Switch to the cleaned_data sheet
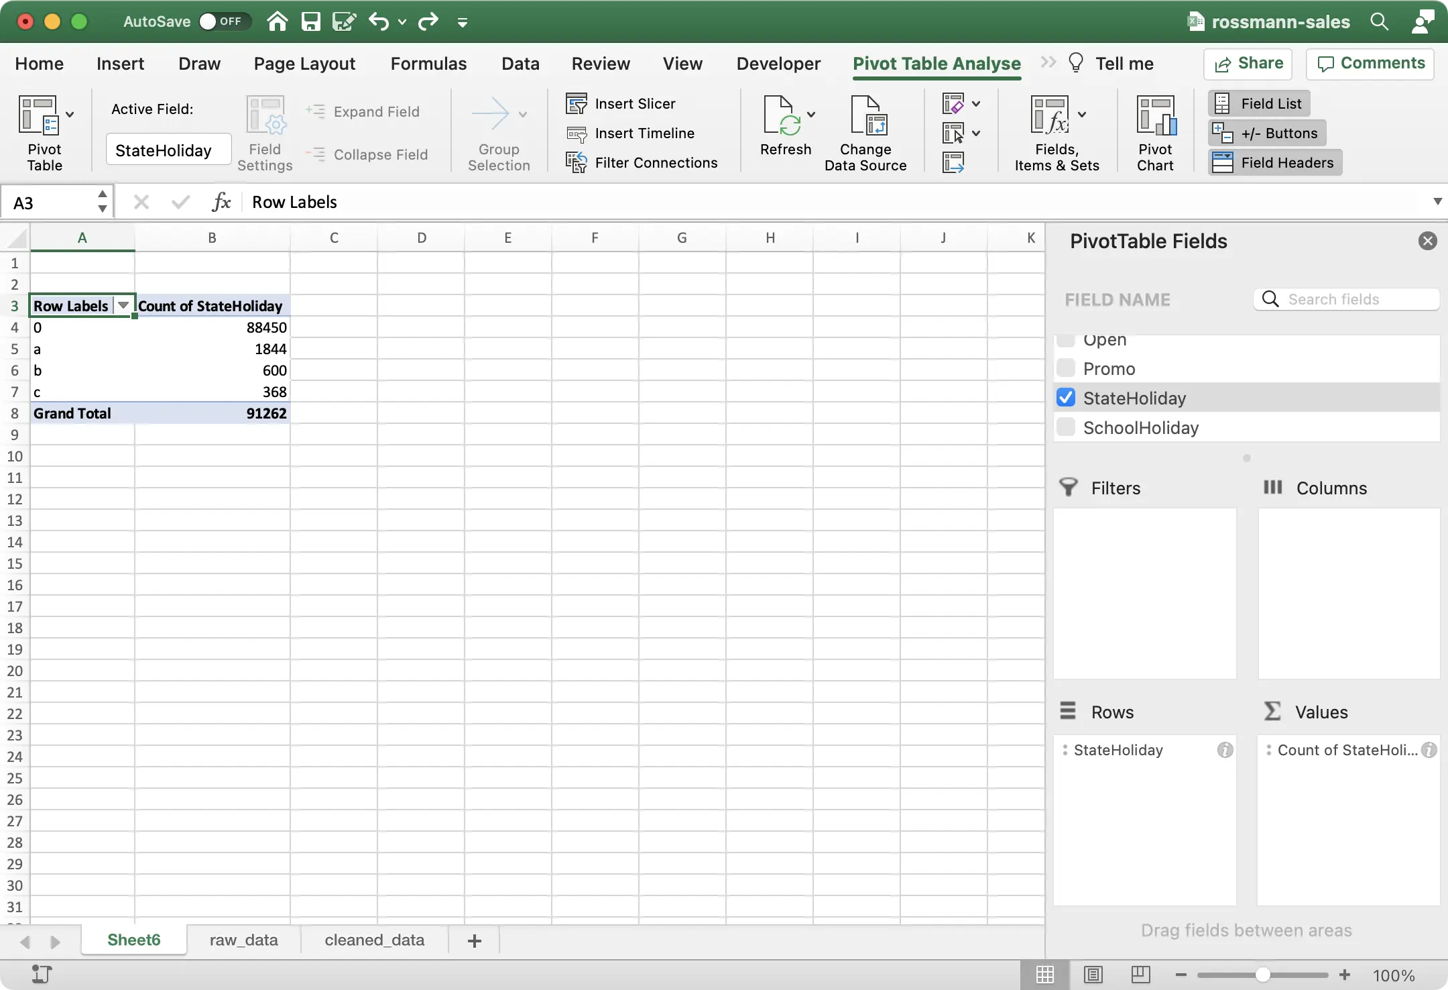The height and width of the screenshot is (990, 1448). point(374,940)
